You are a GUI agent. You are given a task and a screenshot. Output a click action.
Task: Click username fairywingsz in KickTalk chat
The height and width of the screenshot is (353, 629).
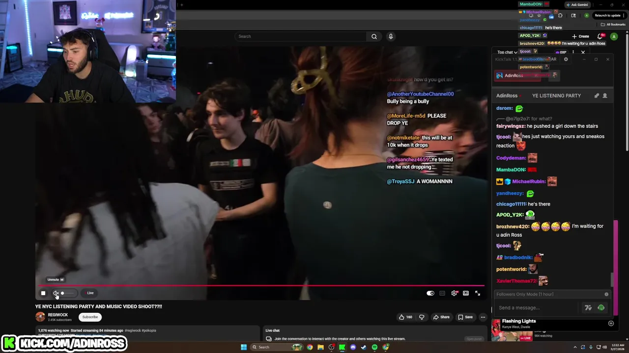click(x=511, y=126)
